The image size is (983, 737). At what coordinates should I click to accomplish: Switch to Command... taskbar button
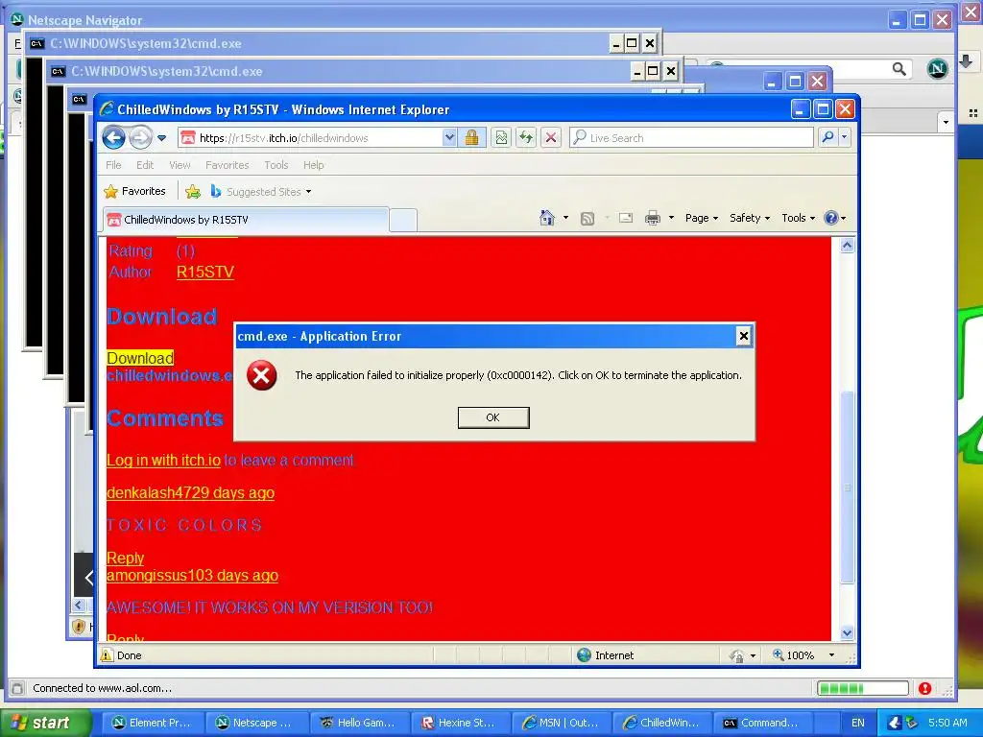764,723
